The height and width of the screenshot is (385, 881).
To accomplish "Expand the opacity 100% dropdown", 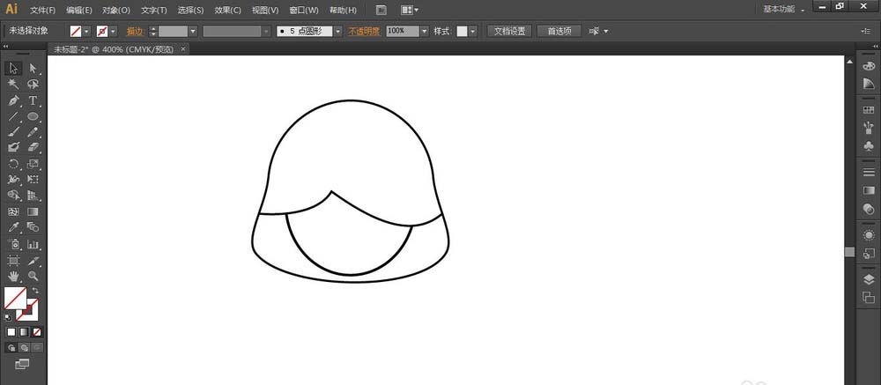I will point(424,31).
